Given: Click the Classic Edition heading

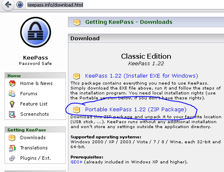Looking at the screenshot, I should pyautogui.click(x=146, y=56).
